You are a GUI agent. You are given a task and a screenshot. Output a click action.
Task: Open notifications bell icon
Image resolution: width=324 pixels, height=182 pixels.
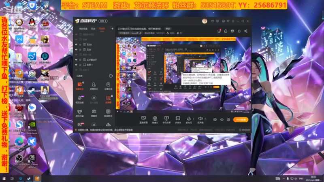click(x=239, y=31)
